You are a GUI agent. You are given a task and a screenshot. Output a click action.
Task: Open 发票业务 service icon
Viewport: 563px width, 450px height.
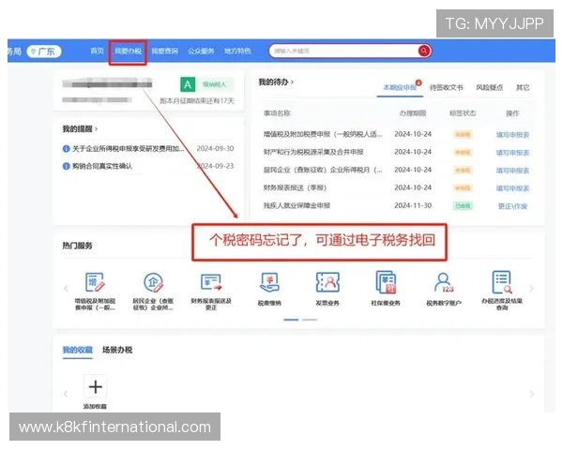327,282
